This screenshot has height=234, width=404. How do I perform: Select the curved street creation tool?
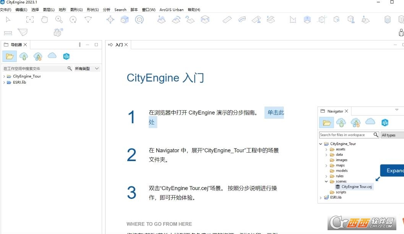(242, 19)
